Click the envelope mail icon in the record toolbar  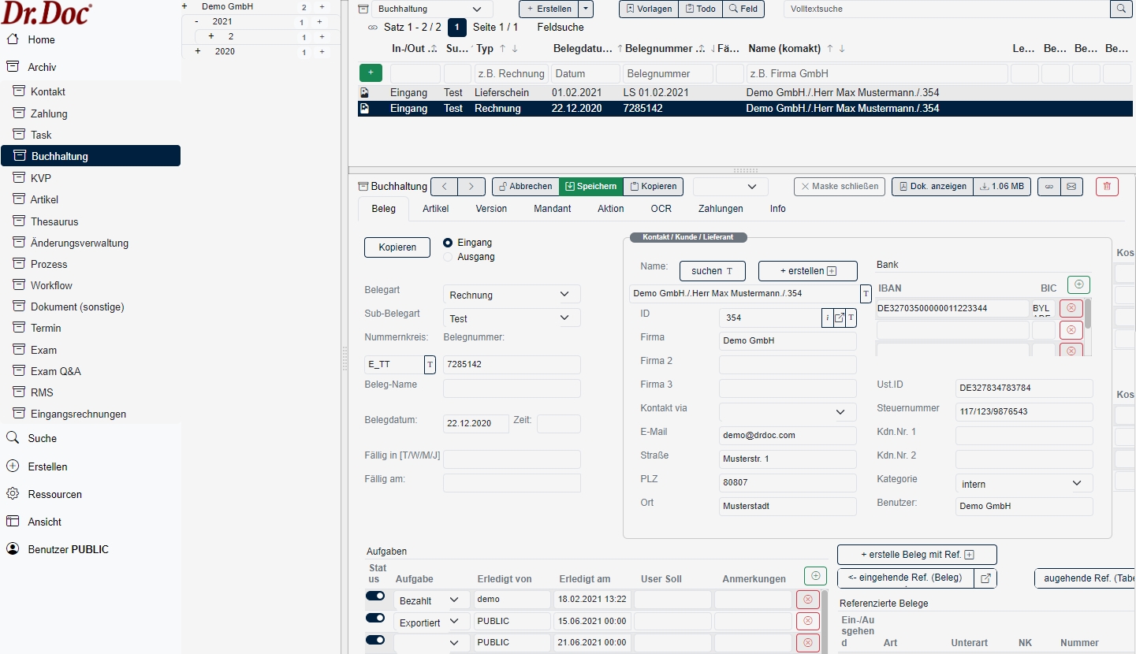[1071, 187]
